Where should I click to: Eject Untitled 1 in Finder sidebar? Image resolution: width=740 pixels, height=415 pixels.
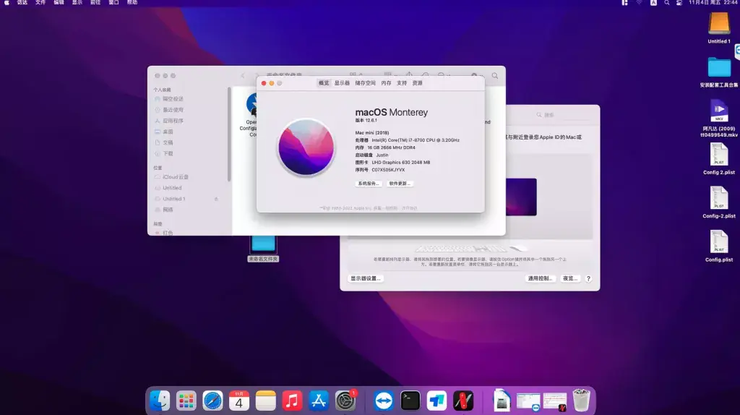[216, 199]
